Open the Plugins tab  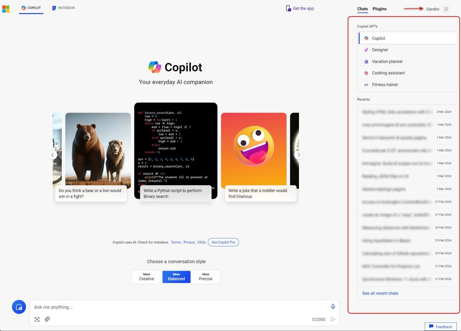point(379,9)
